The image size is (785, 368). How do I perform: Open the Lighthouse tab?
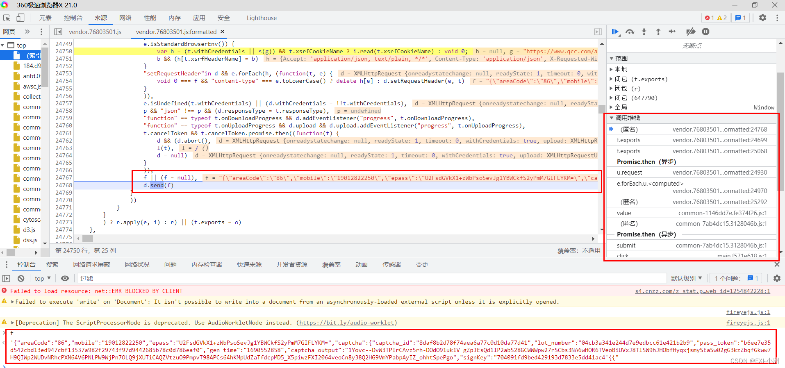coord(262,18)
